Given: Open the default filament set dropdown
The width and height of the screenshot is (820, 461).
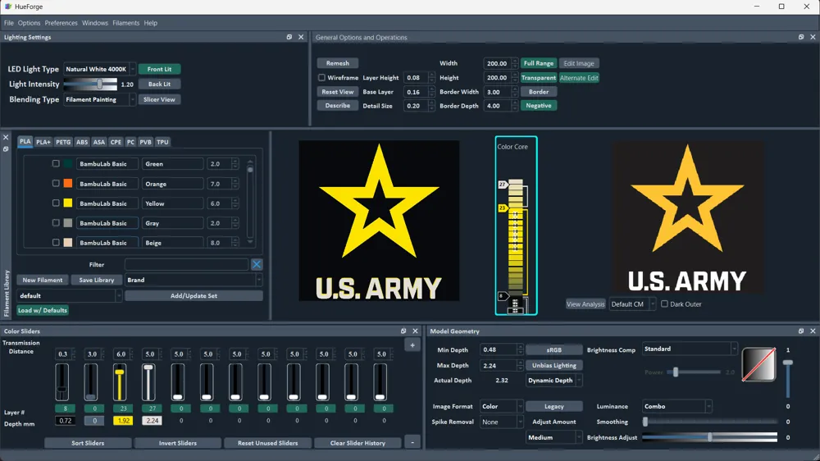Looking at the screenshot, I should click(x=69, y=295).
